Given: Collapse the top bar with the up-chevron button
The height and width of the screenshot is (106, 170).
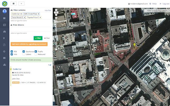Looking at the screenshot, I should click(21, 3).
